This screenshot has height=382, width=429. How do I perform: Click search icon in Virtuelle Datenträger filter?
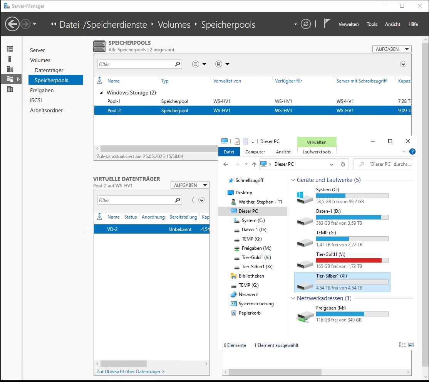[x=178, y=200]
